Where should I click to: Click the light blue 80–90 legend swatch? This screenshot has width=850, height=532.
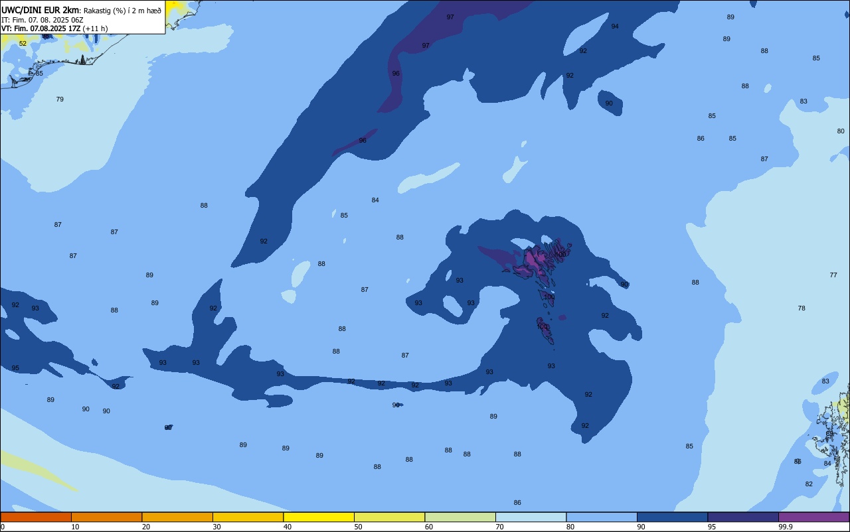[602, 517]
